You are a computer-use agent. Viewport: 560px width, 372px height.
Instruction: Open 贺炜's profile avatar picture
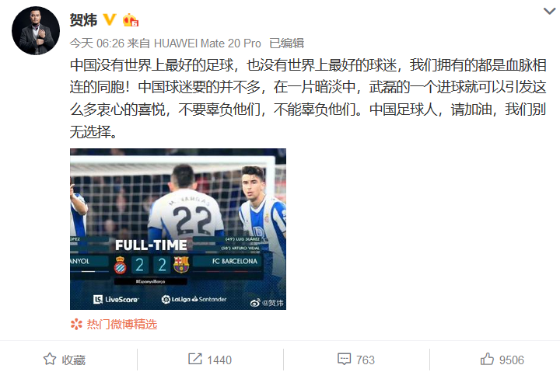tap(36, 30)
